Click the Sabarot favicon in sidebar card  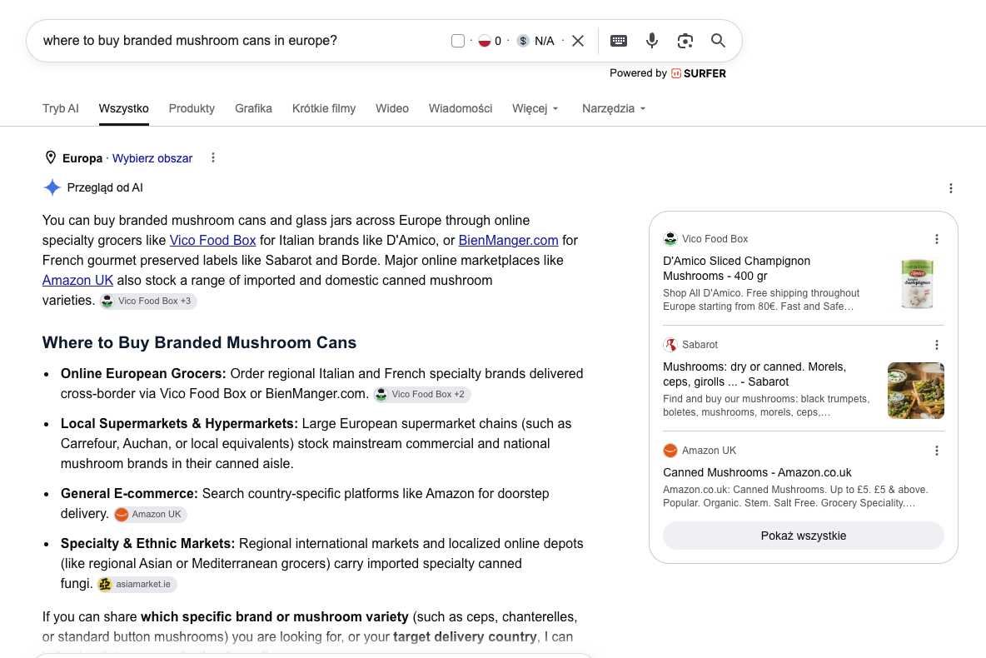click(670, 345)
